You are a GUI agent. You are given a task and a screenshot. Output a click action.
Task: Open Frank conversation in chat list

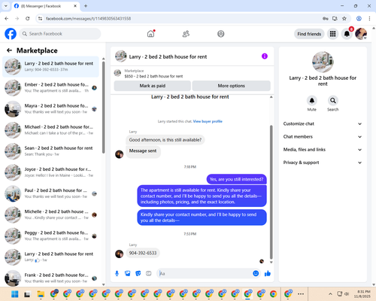pyautogui.click(x=51, y=278)
